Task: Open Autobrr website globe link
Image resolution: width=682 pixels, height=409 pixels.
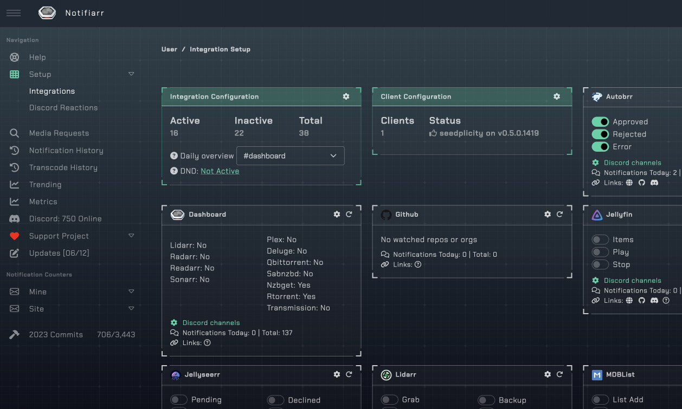Action: (x=629, y=183)
